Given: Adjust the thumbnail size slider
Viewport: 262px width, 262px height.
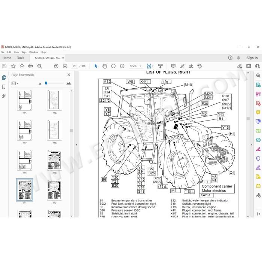Looking at the screenshot, I should (x=46, y=83).
